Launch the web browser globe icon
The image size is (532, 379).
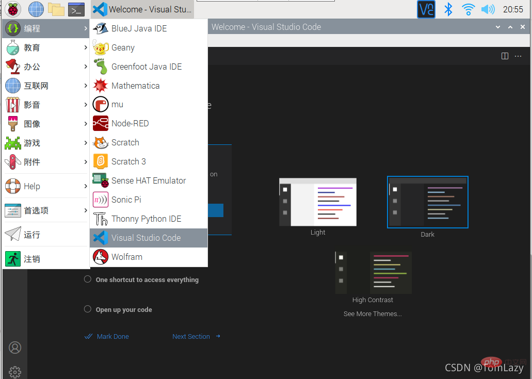(36, 9)
